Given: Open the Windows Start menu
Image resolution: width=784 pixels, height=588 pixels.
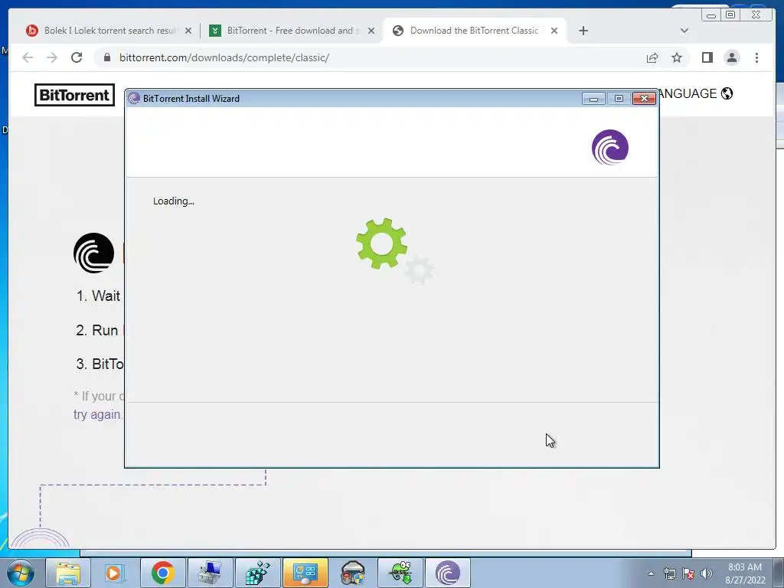Looking at the screenshot, I should (x=21, y=573).
